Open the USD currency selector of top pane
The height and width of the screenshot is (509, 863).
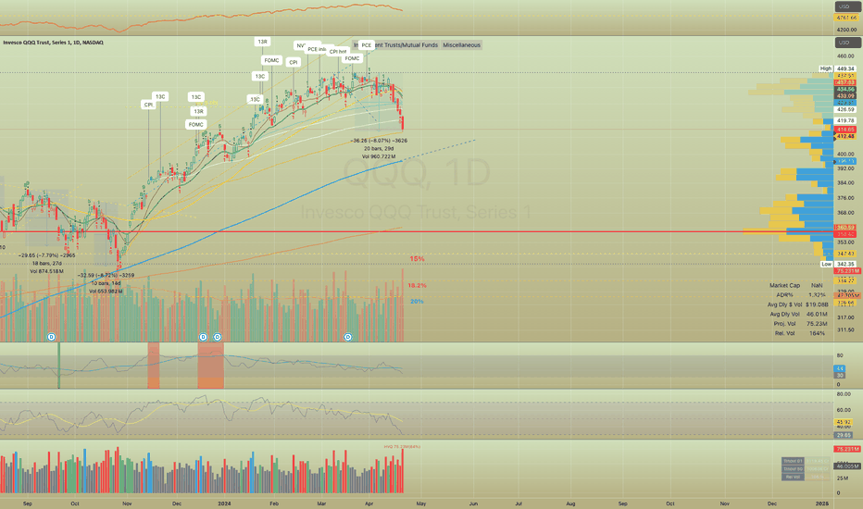click(846, 6)
